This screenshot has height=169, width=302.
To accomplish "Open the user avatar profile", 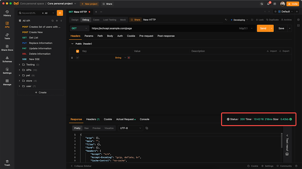I will [x=283, y=4].
